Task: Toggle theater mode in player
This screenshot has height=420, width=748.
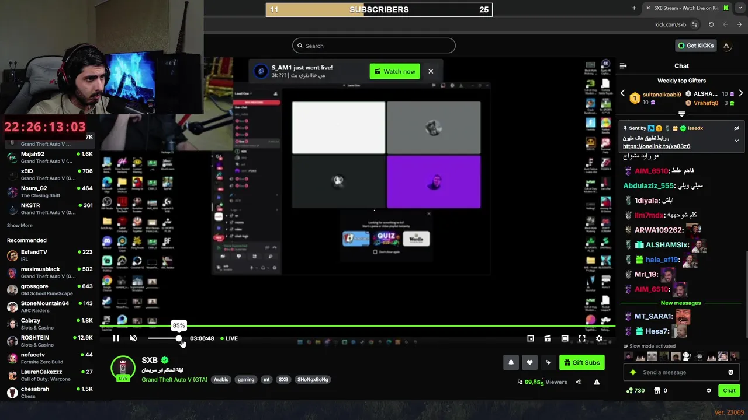Action: point(565,338)
